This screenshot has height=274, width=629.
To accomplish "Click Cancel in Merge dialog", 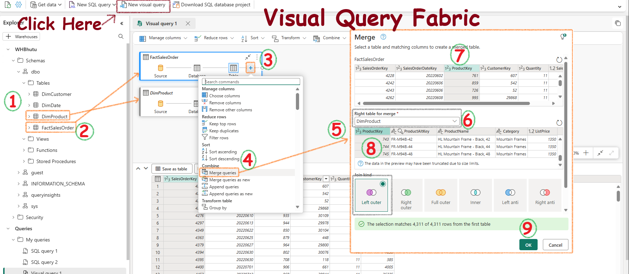I will (555, 245).
